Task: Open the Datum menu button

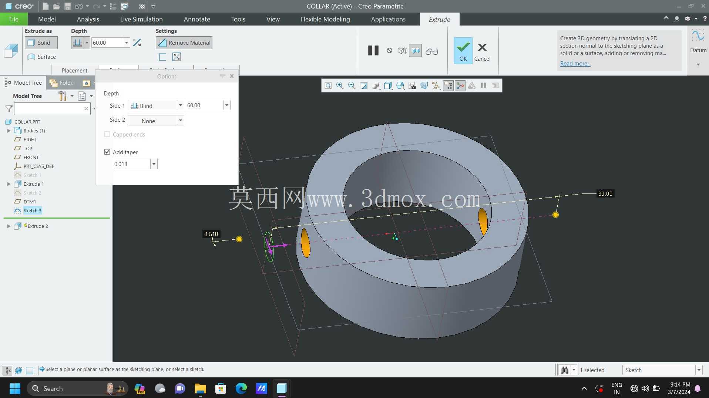Action: [698, 48]
